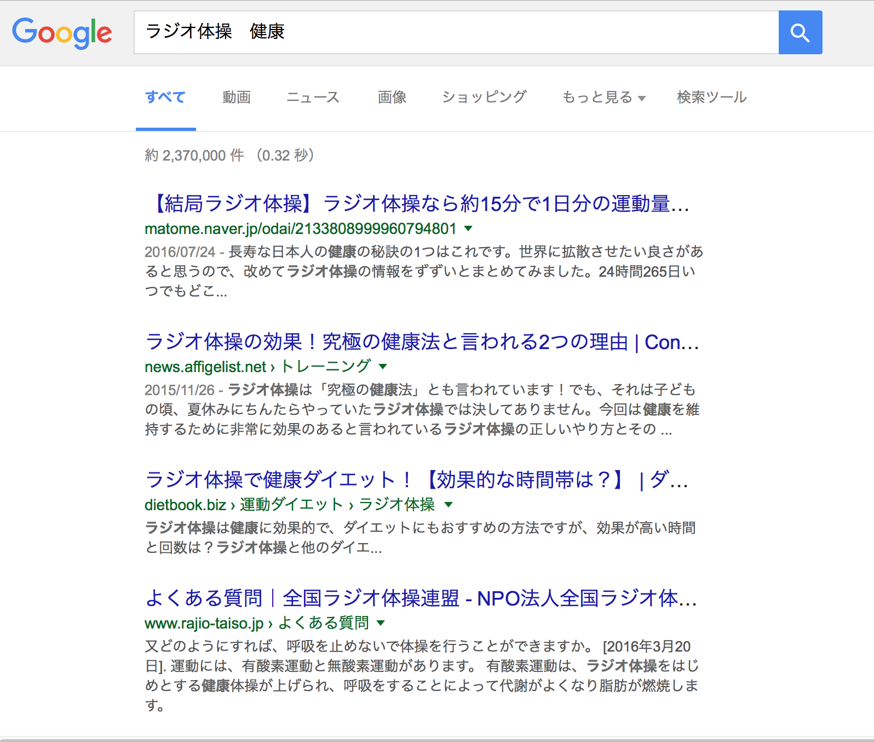This screenshot has width=874, height=742.
Task: Click the snippet line starting と回数は？ラジオ体操と他のダイエ
Action: coord(263,547)
